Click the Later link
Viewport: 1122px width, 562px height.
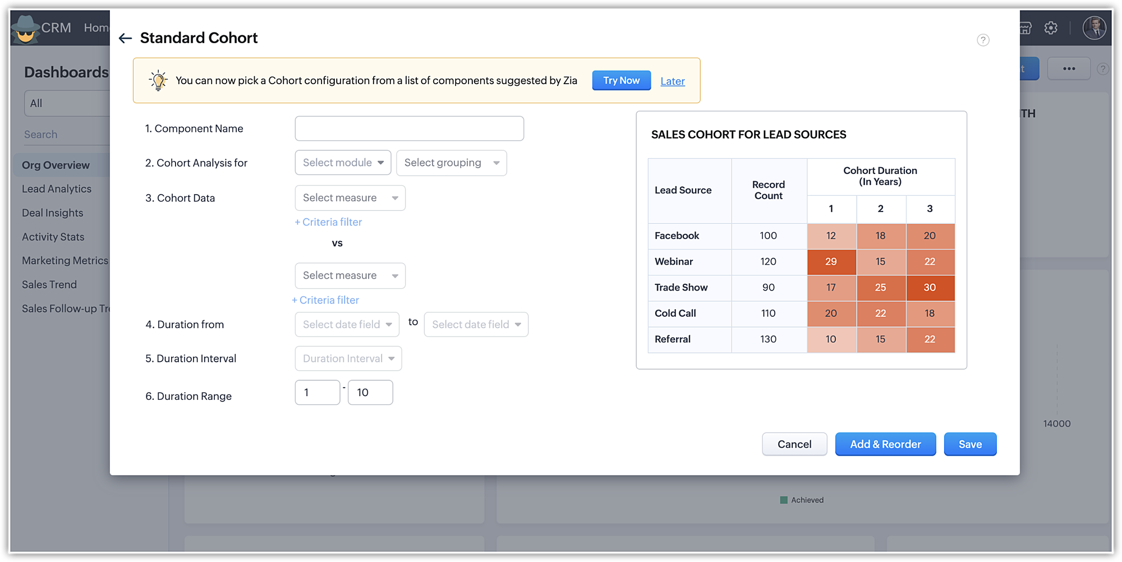672,81
